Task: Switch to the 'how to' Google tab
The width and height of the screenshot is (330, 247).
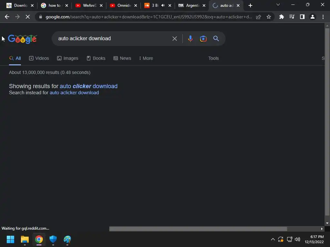Action: [52, 5]
